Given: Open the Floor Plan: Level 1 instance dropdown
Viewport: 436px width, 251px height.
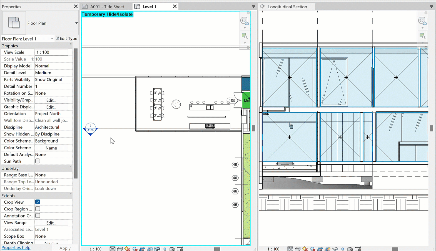Looking at the screenshot, I should (52, 39).
